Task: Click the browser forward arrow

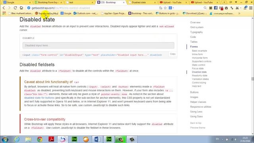Action: (x=9, y=8)
